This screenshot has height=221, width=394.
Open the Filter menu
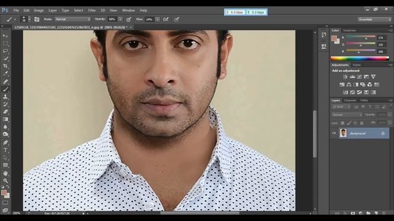click(92, 10)
